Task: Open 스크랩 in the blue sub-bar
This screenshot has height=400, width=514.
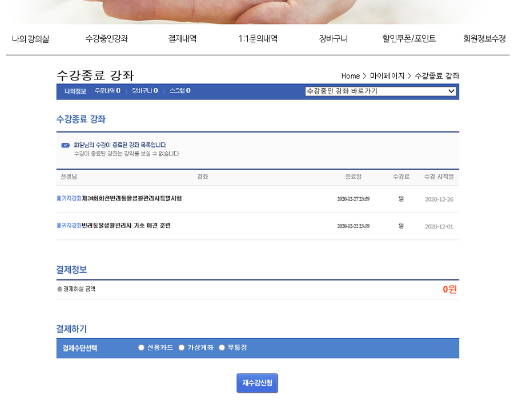Action: point(180,91)
